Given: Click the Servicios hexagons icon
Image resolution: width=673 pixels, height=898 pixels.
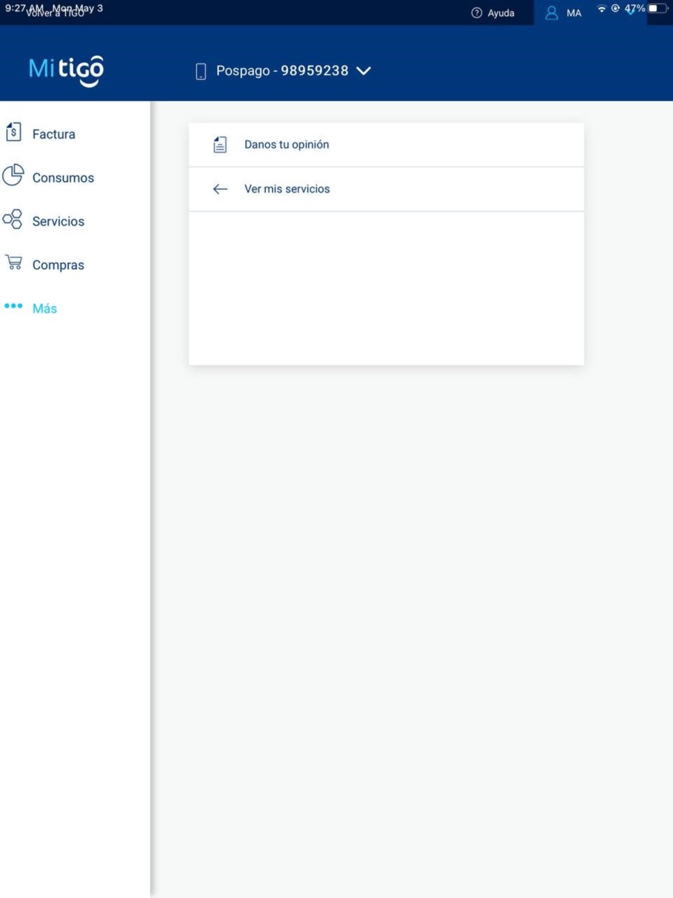Looking at the screenshot, I should [13, 219].
